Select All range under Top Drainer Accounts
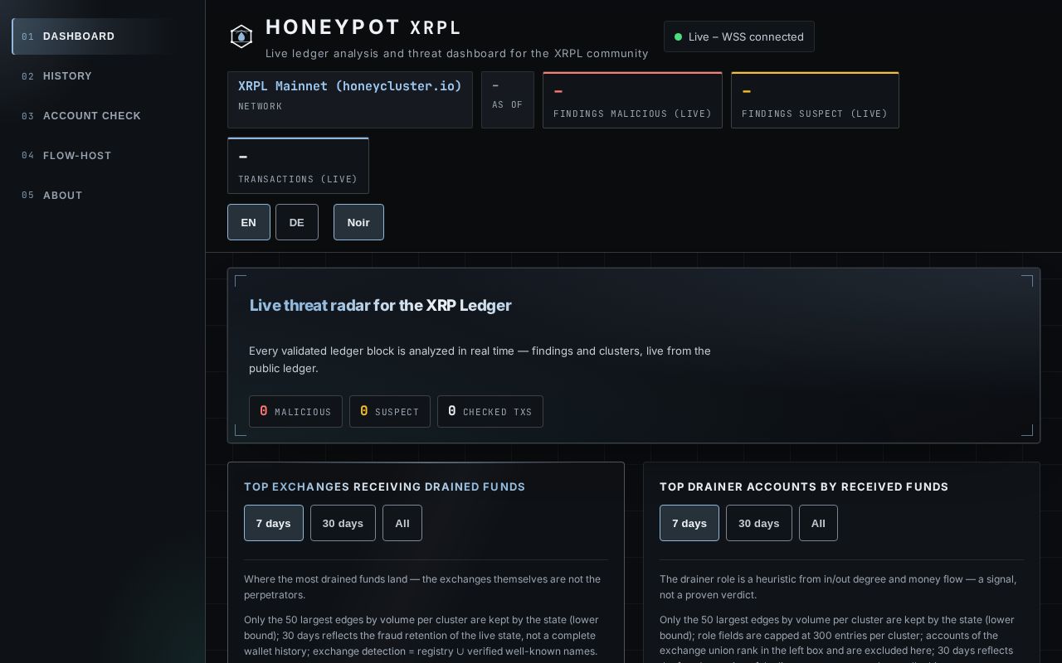Viewport: 1062px width, 663px height. pos(818,523)
